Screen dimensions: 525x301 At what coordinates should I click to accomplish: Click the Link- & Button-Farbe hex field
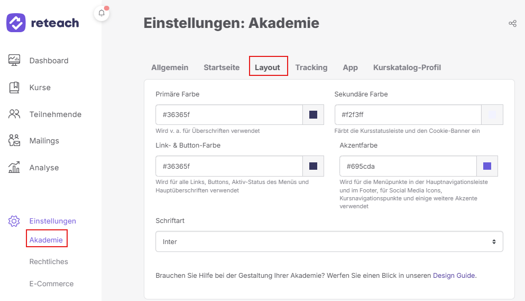(x=229, y=166)
